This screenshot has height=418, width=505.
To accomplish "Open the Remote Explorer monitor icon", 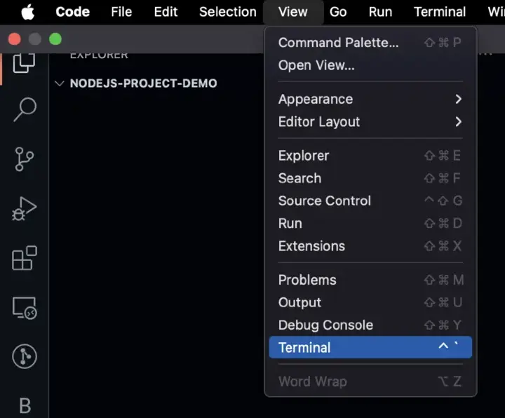I will [25, 308].
